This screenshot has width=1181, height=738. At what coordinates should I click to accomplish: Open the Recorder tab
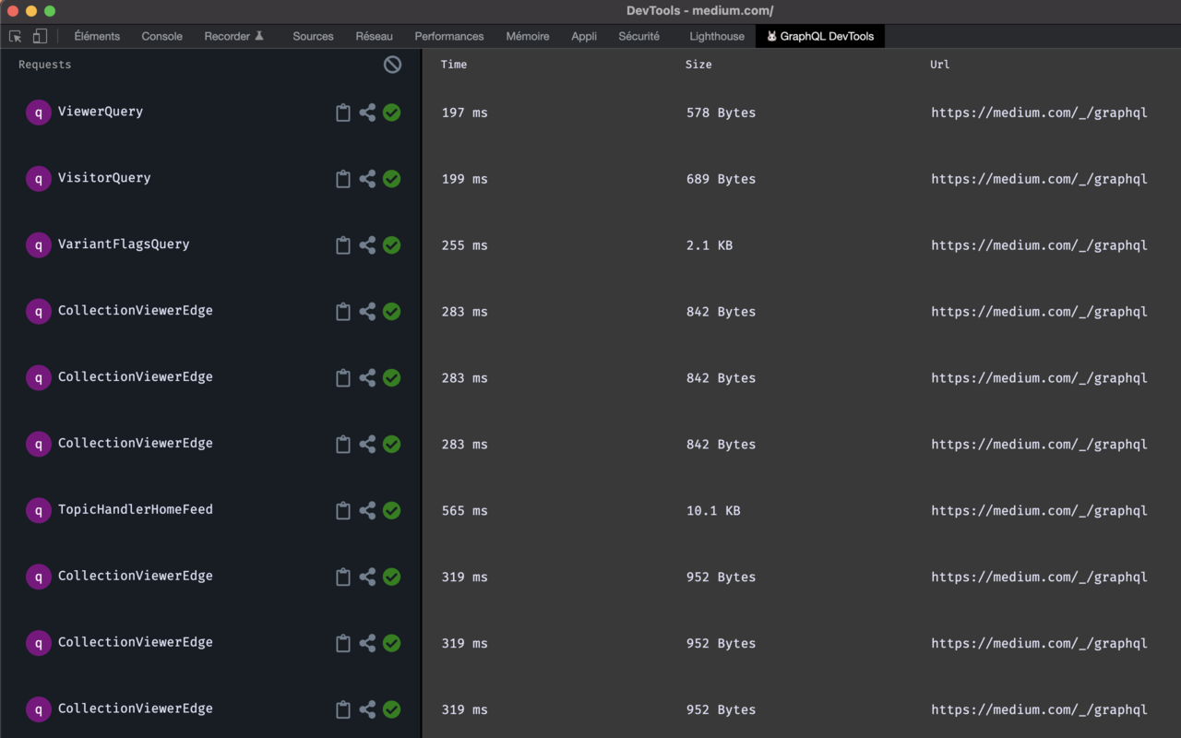point(234,36)
